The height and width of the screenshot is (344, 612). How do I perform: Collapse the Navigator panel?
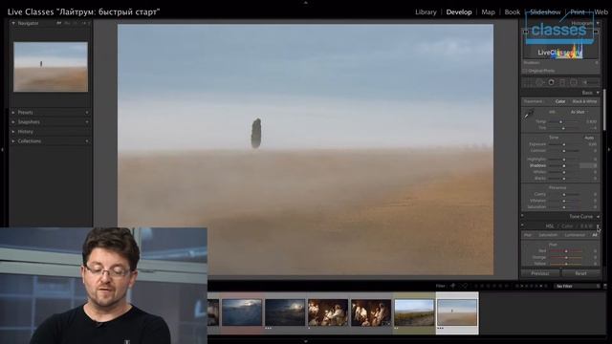coord(13,23)
